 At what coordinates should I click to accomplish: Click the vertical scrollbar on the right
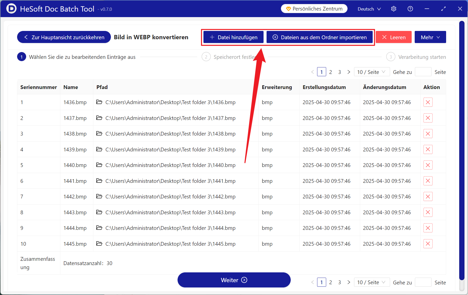[x=461, y=151]
